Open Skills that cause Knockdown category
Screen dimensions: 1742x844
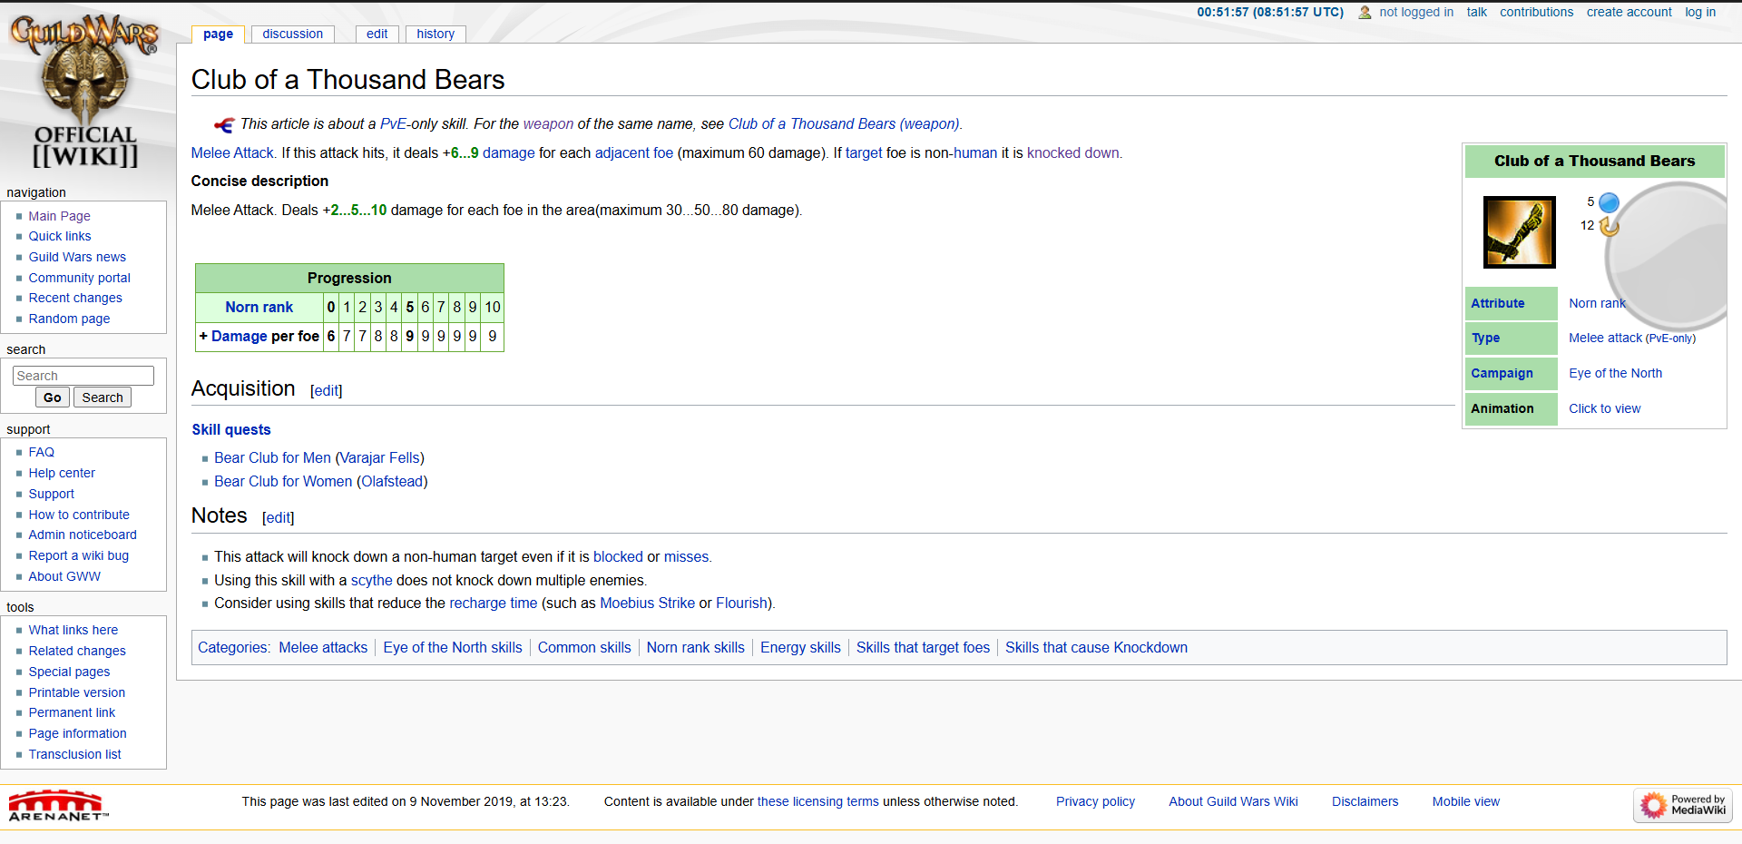(x=1096, y=647)
